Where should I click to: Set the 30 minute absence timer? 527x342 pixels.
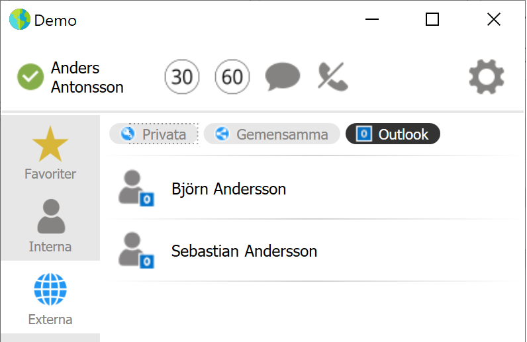click(182, 77)
